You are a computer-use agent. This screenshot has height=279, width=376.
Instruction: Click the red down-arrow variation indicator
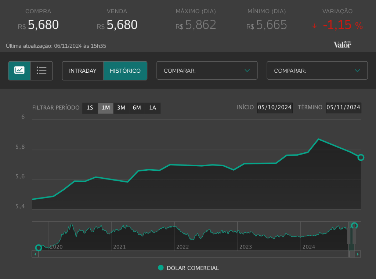click(x=314, y=26)
